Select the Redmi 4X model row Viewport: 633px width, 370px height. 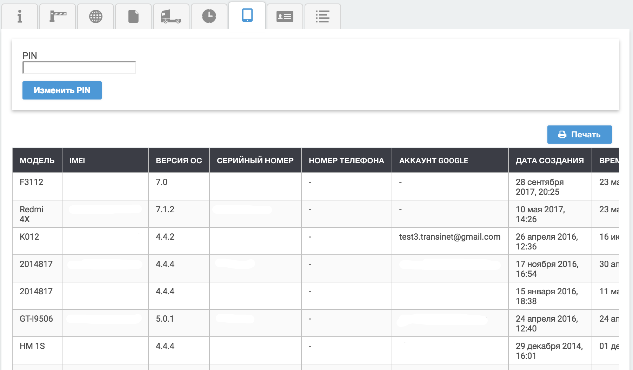pos(32,214)
